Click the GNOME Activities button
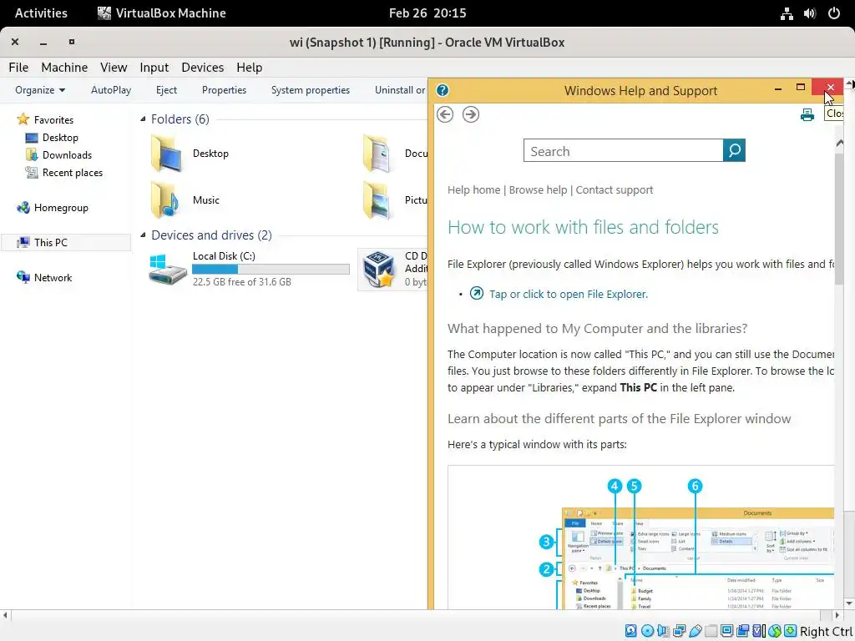This screenshot has height=641, width=855. coord(41,13)
